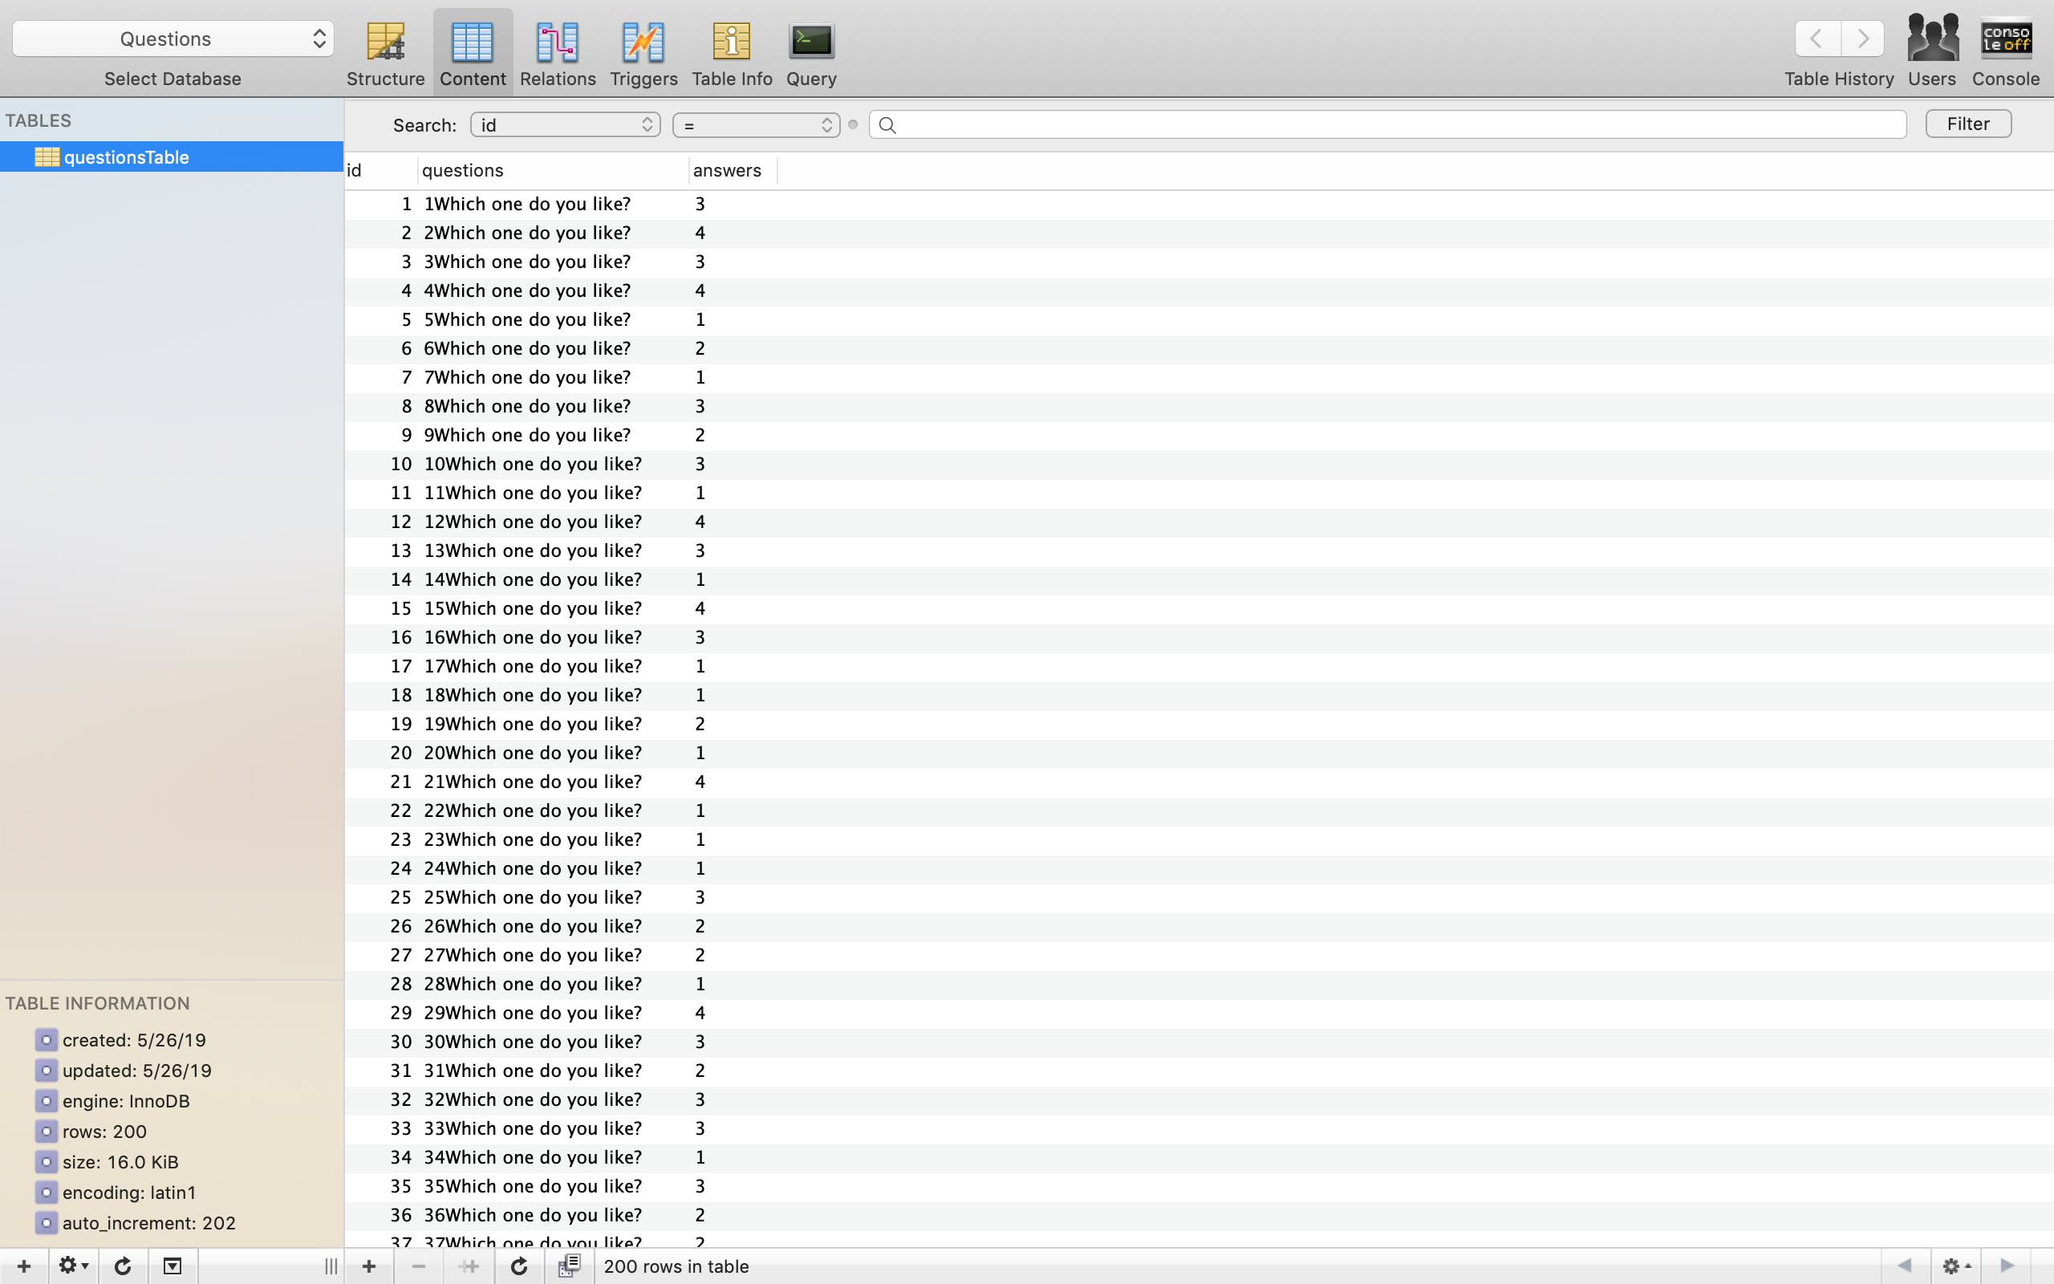Open the Triggers view
The width and height of the screenshot is (2054, 1284).
(x=643, y=53)
